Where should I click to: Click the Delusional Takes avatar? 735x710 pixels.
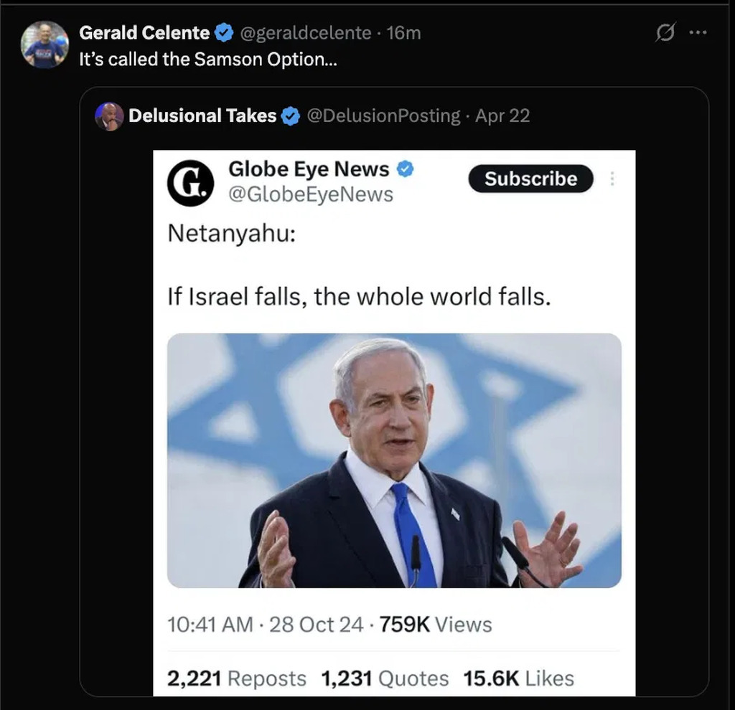tap(110, 116)
